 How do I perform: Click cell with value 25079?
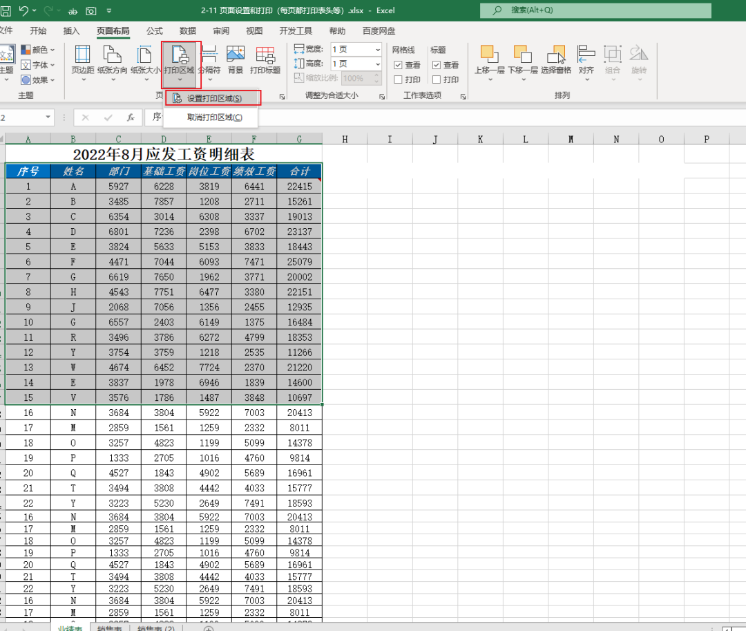[299, 262]
